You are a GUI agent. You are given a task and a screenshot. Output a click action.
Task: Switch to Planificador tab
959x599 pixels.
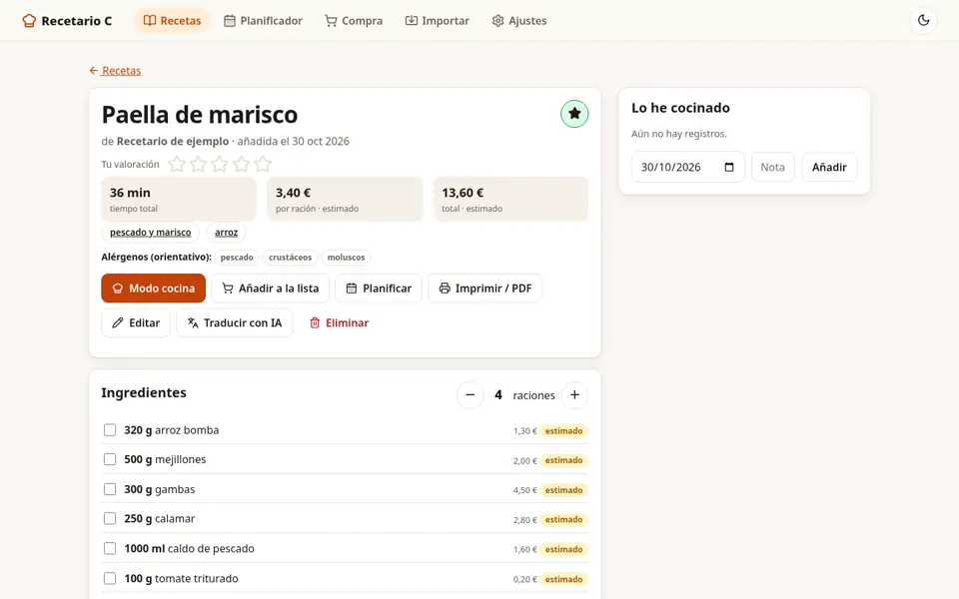(263, 21)
